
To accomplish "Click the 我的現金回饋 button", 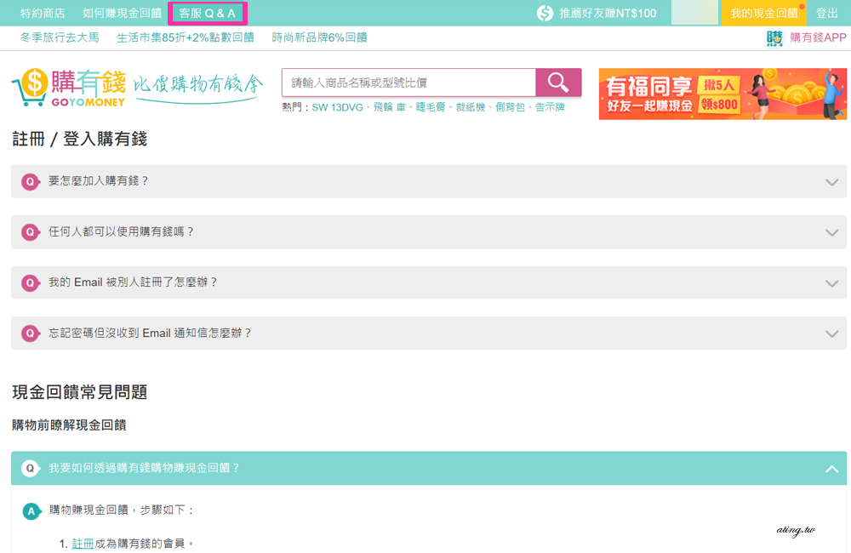I will [x=763, y=14].
